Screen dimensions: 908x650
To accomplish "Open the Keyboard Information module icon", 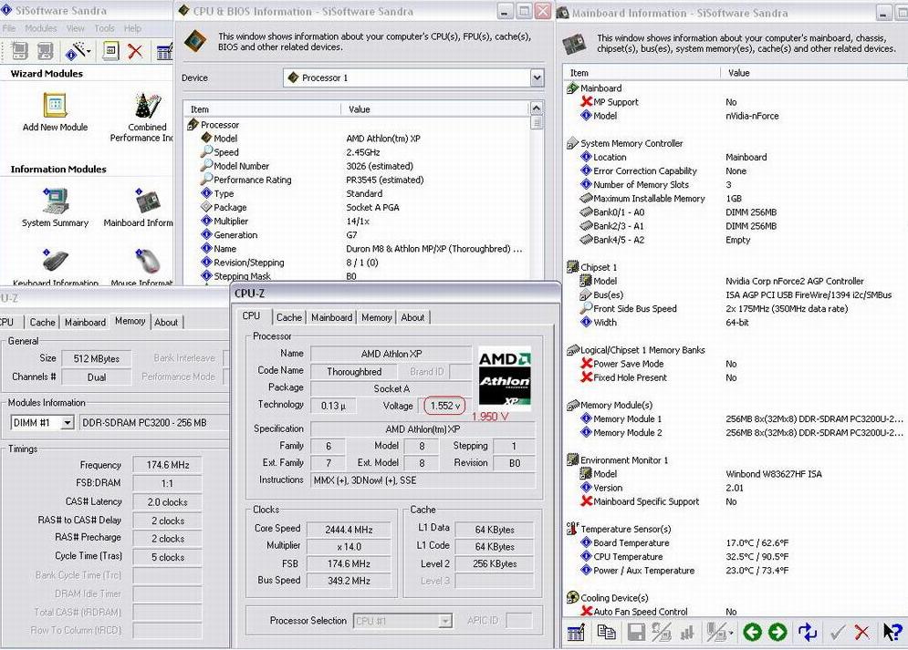I will point(55,261).
